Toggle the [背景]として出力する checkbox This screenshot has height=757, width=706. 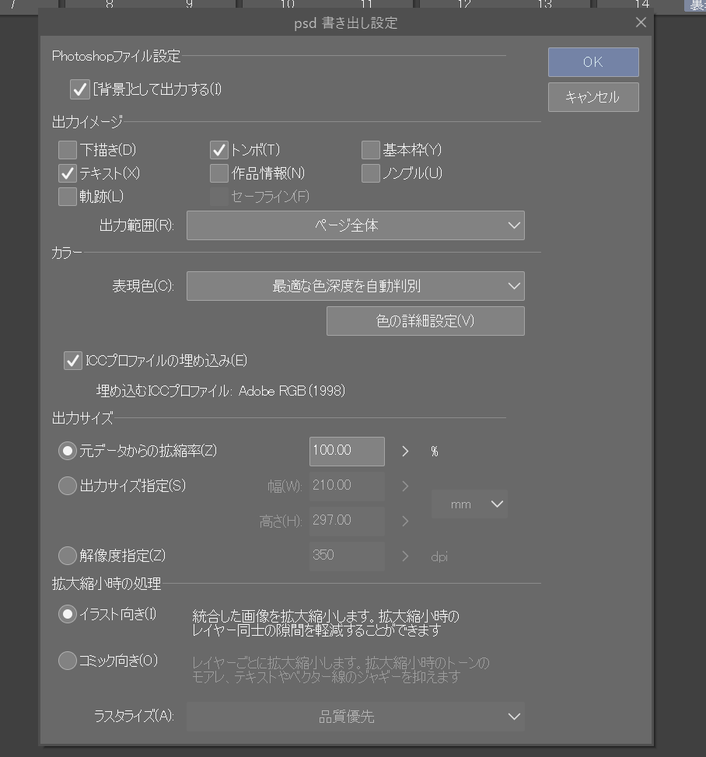tap(80, 89)
